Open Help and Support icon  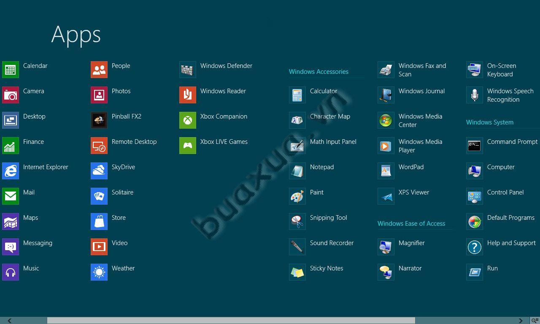click(475, 247)
